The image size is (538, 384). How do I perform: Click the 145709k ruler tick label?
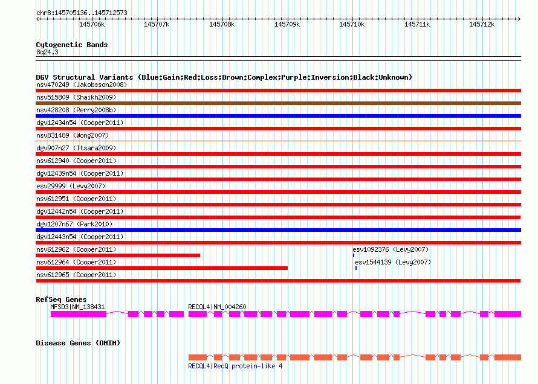pyautogui.click(x=287, y=24)
